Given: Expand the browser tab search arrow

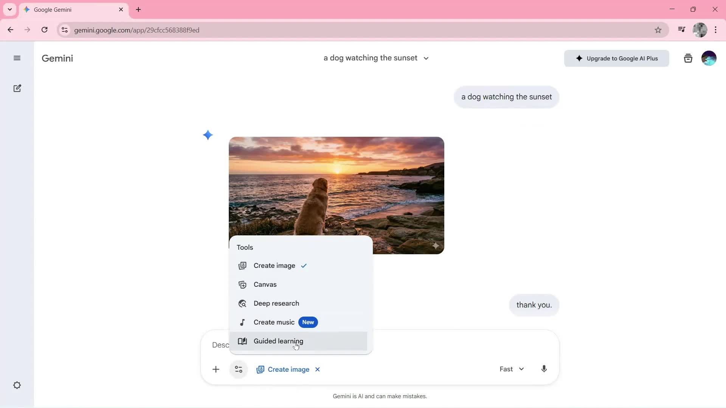Looking at the screenshot, I should click(9, 9).
